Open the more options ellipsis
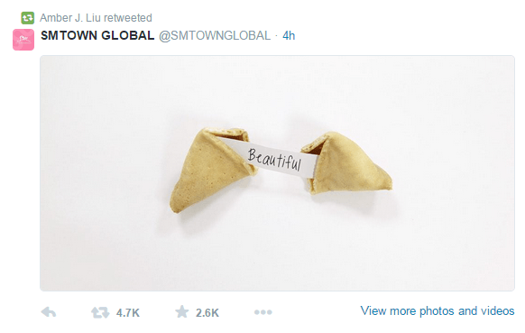The height and width of the screenshot is (333, 525). [x=263, y=312]
